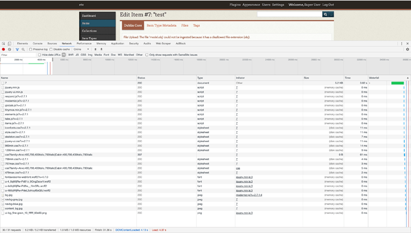The width and height of the screenshot is (411, 233).
Task: Filter requests by XHR
Action: point(71,55)
